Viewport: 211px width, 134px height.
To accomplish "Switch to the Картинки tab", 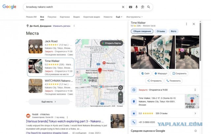I will point(65,17).
